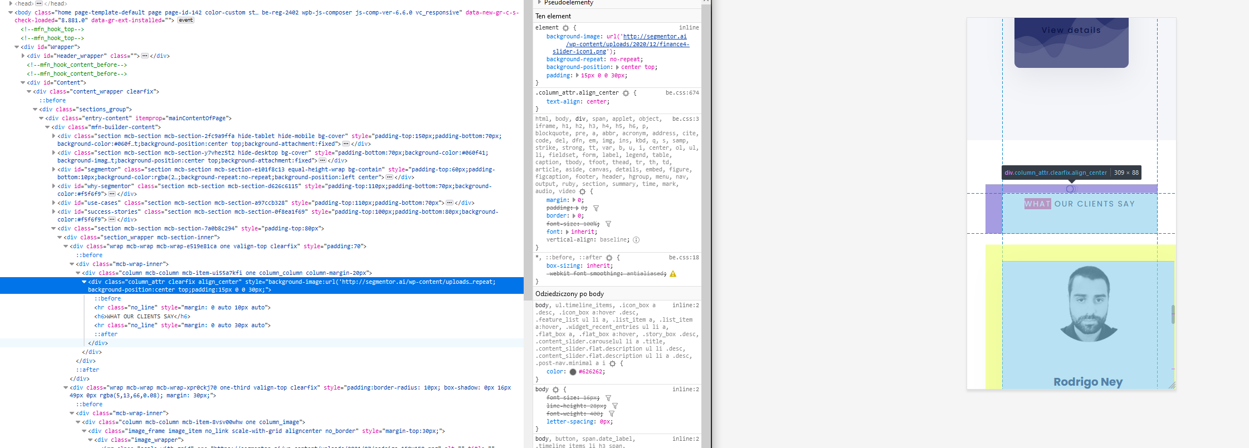1249x448 pixels.
Task: Expand the 'font: inherit' shorthand arrow
Action: (567, 232)
